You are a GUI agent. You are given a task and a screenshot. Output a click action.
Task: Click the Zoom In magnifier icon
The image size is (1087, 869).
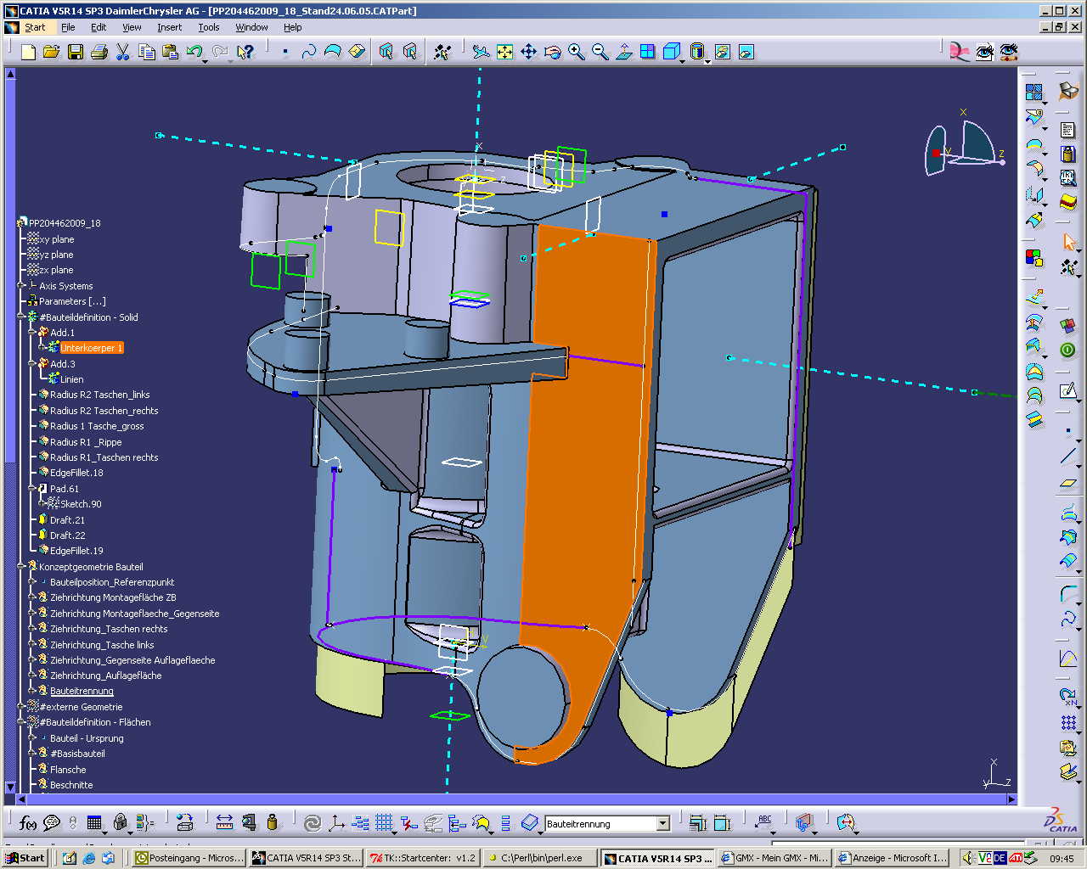pyautogui.click(x=576, y=53)
